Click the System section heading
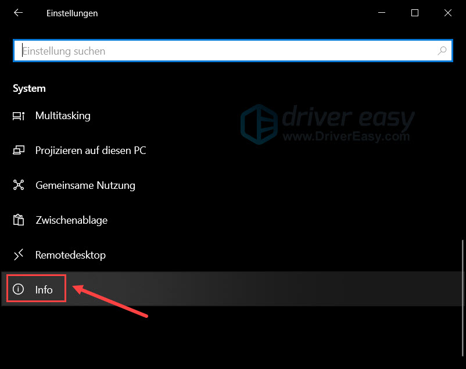 [29, 88]
